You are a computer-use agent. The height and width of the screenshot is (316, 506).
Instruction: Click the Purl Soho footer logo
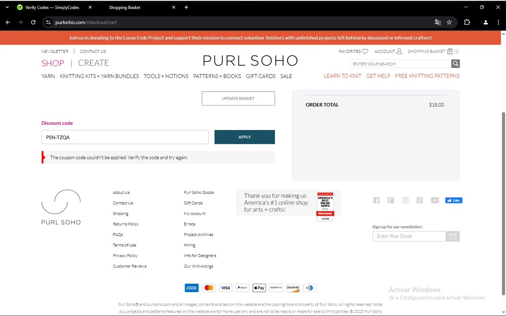61,207
